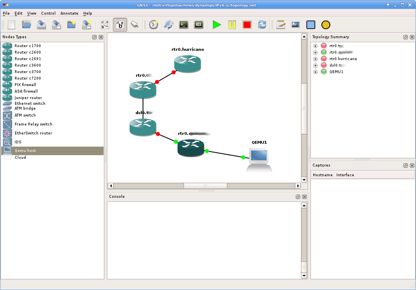
Task: Click the Interface column header in Captures
Action: coord(374,175)
